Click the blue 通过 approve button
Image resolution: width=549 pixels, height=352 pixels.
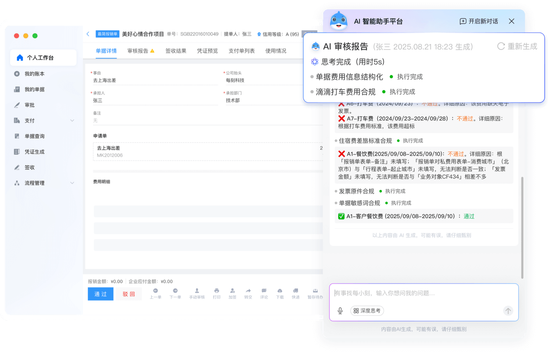(x=100, y=294)
